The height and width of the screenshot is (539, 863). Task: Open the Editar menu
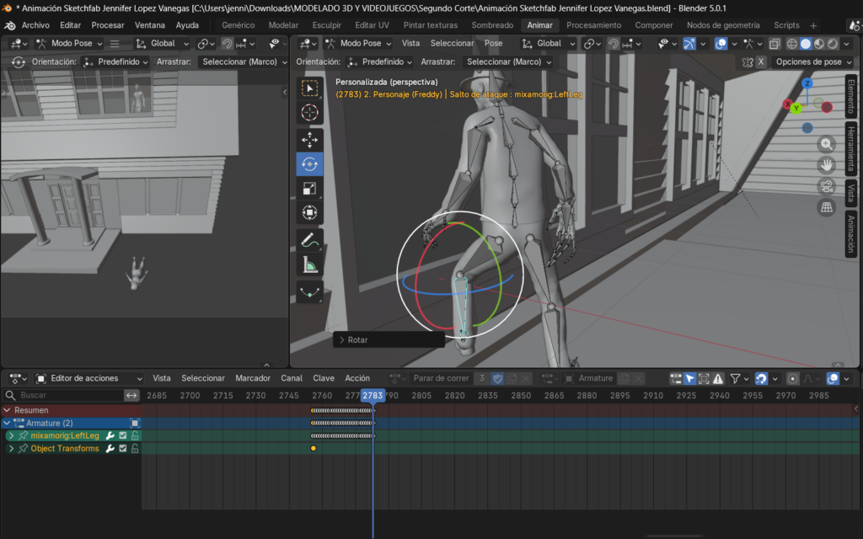(71, 25)
